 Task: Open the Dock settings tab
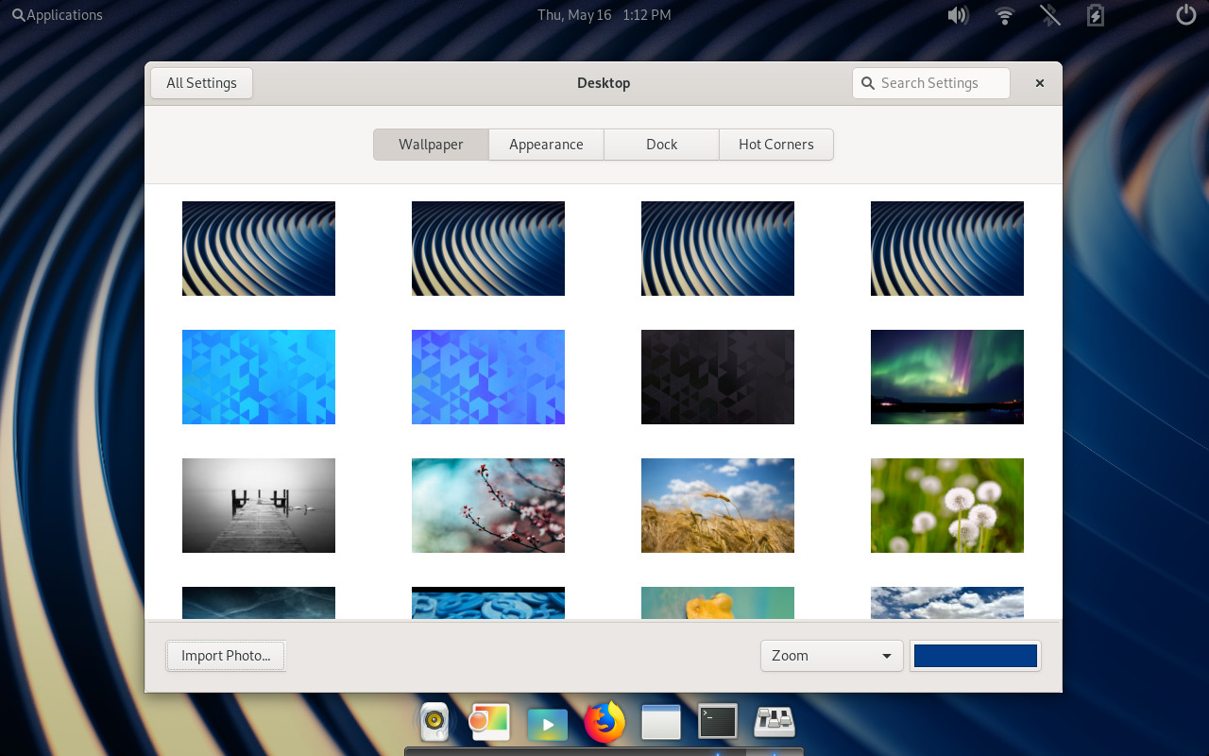tap(661, 144)
